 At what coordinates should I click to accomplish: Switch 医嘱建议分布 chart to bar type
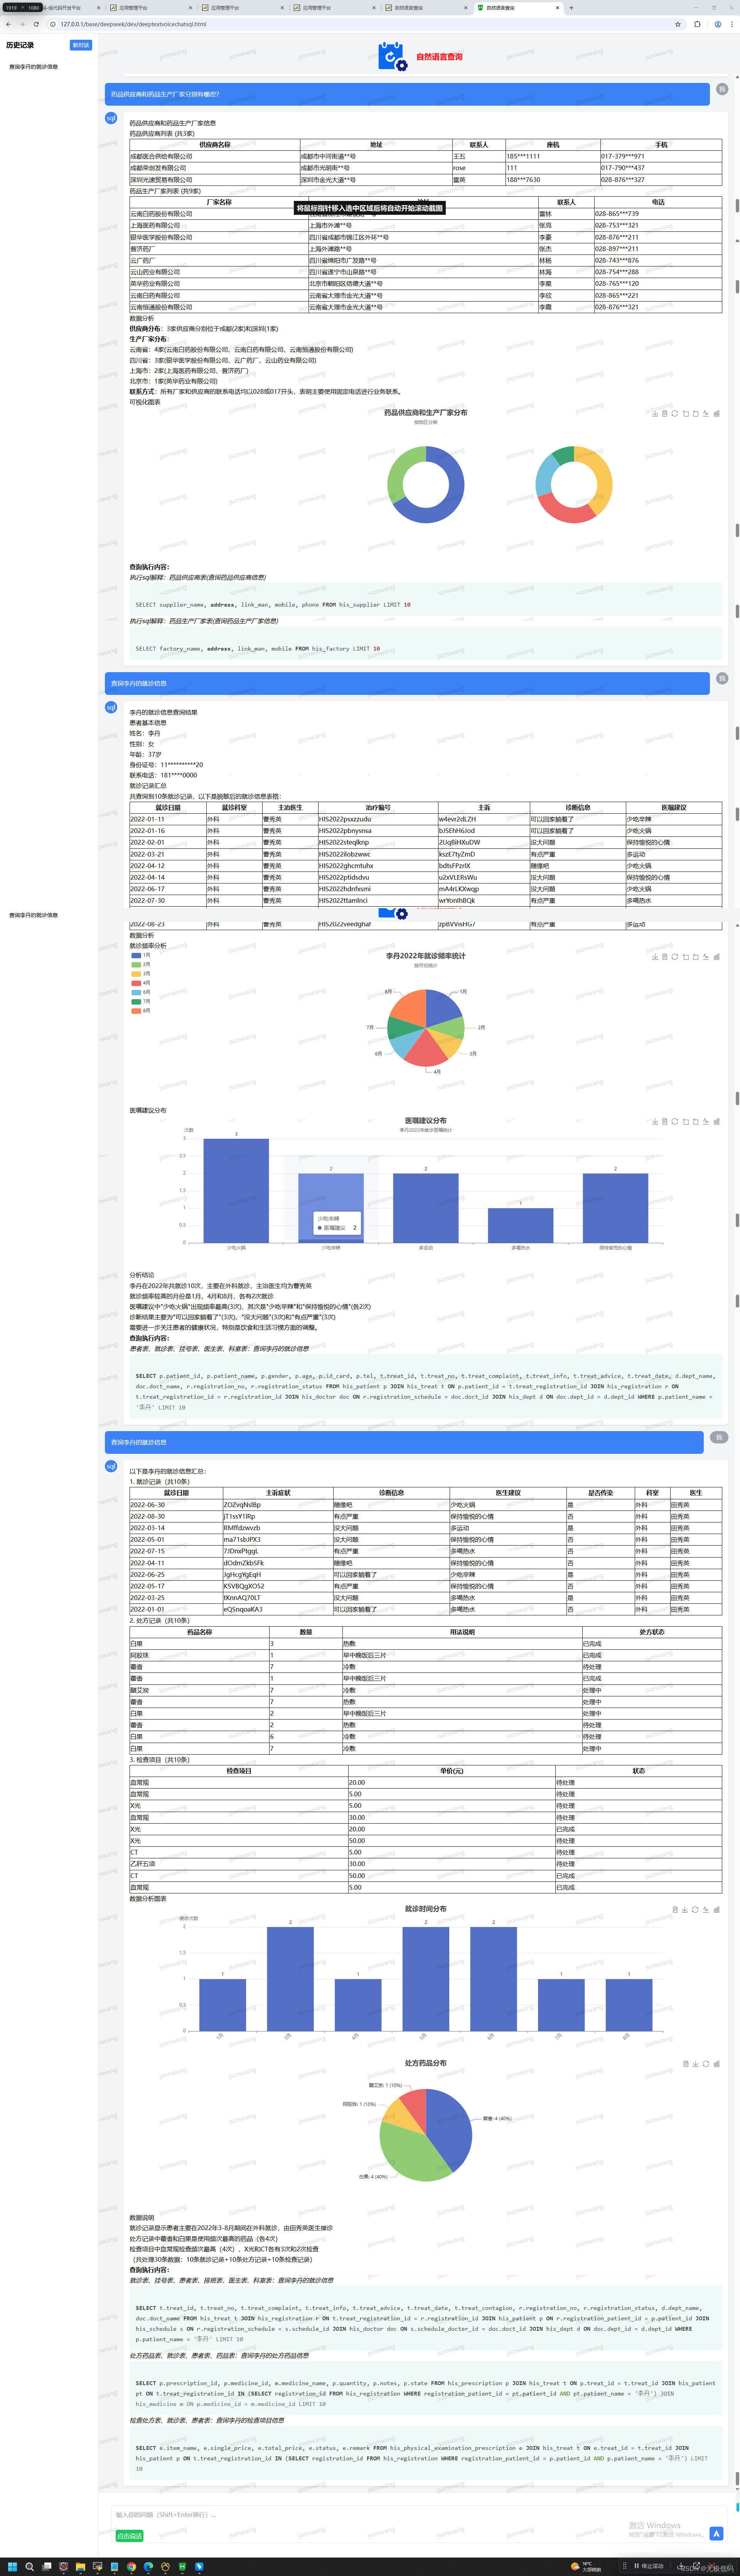click(717, 1121)
